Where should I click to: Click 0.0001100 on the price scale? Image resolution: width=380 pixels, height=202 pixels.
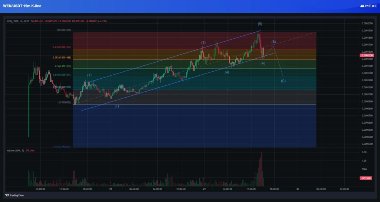point(367,87)
